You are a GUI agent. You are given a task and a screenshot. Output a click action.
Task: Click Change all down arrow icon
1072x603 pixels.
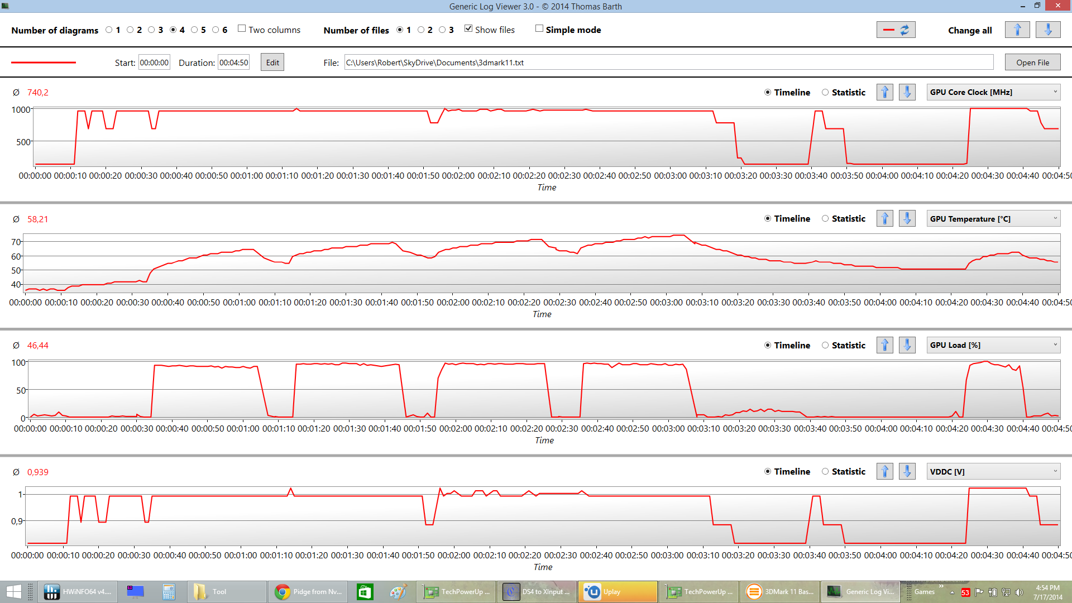click(x=1047, y=30)
